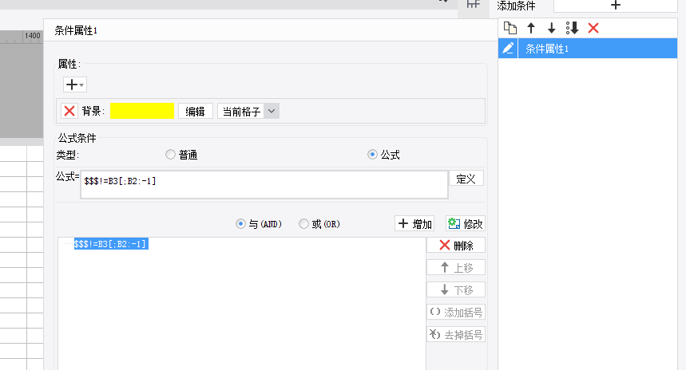Image resolution: width=686 pixels, height=370 pixels.
Task: Click the move-to-bottom sort icon
Action: (x=573, y=28)
